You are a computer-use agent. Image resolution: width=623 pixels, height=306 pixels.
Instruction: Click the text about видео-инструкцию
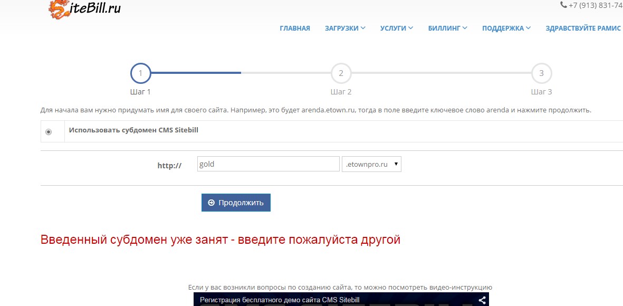click(340, 288)
